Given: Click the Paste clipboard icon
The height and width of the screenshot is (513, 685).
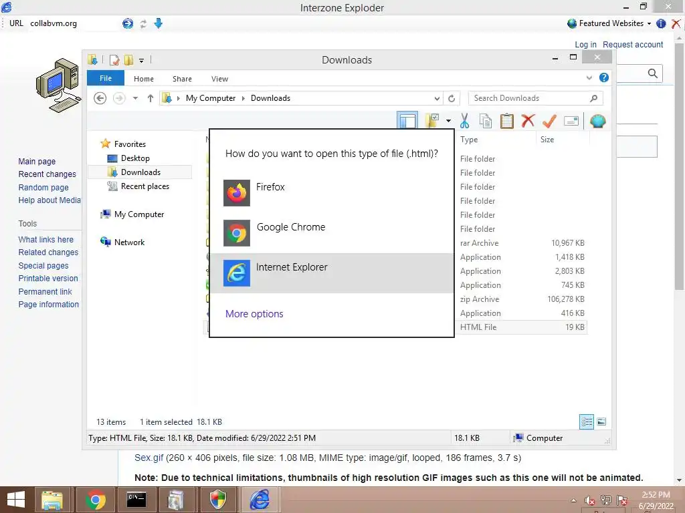Looking at the screenshot, I should click(x=507, y=121).
